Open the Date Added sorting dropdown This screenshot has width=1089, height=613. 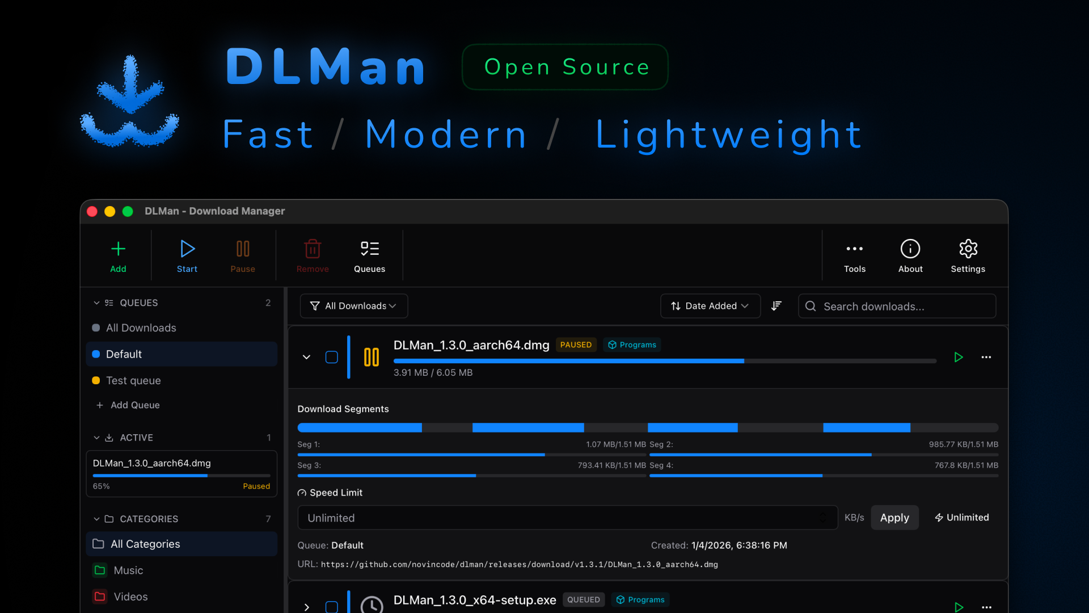[710, 305]
